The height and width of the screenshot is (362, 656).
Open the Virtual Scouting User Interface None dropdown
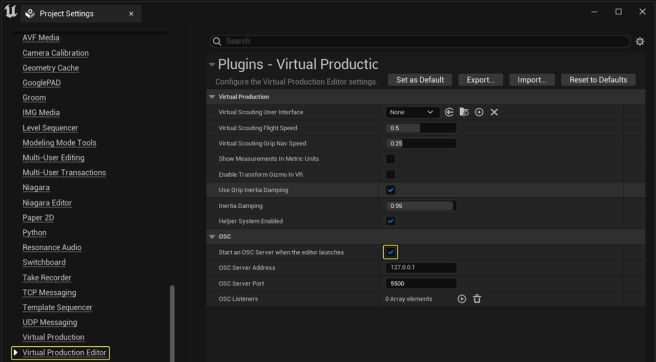coord(413,112)
